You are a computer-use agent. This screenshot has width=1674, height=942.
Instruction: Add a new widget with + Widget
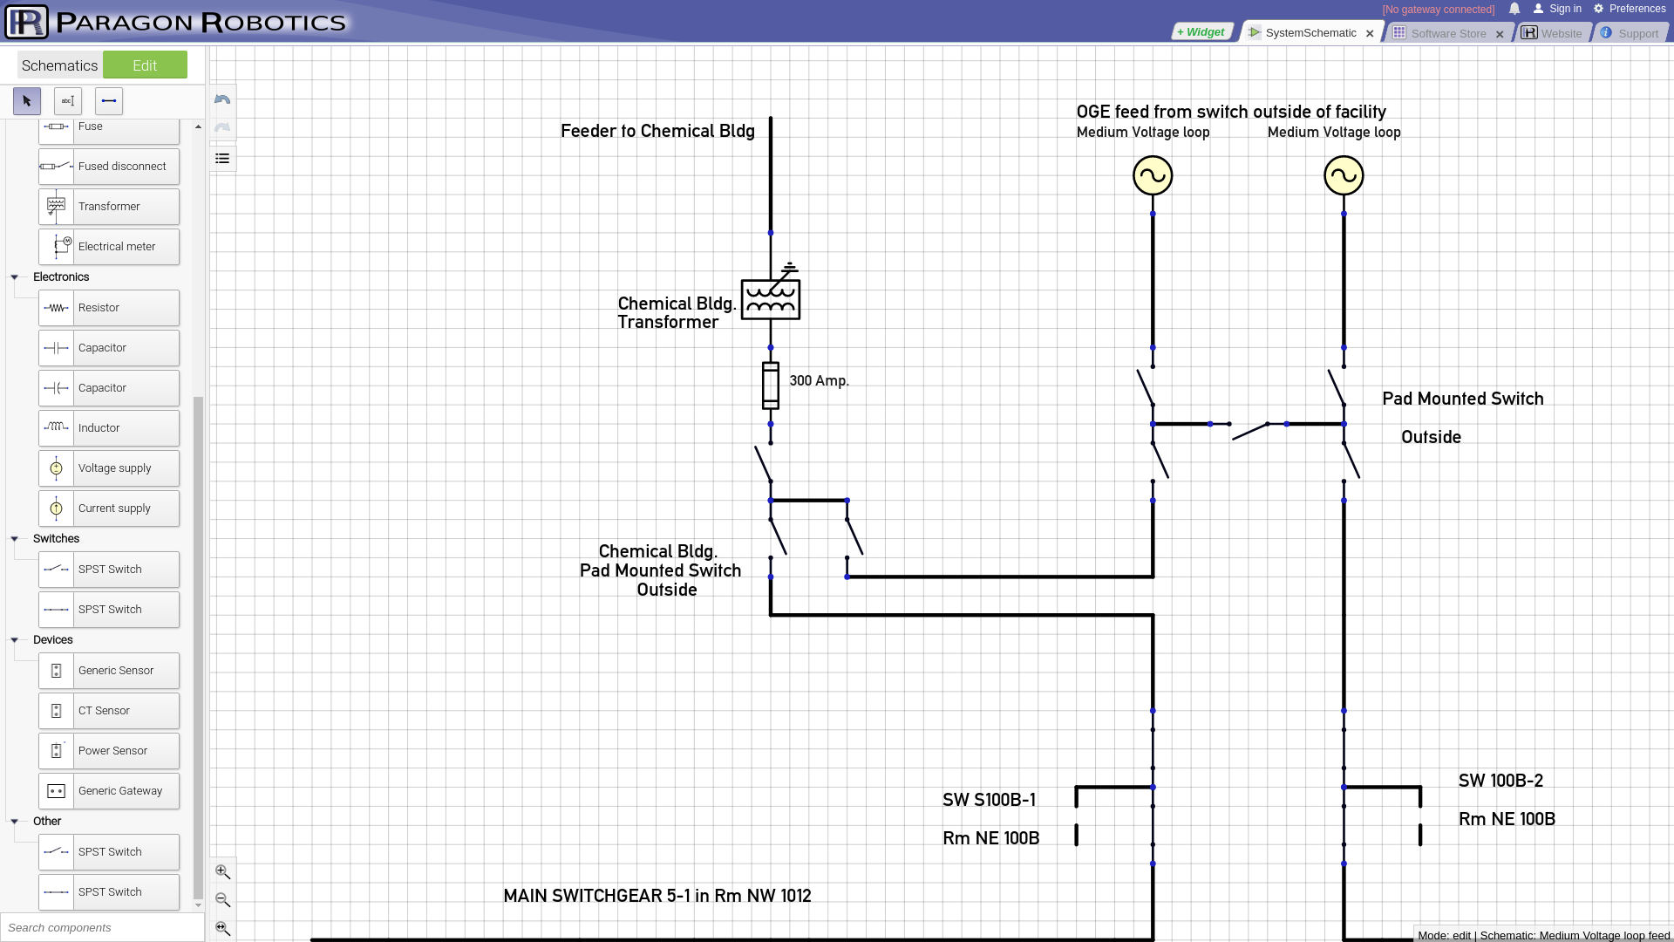(x=1201, y=32)
